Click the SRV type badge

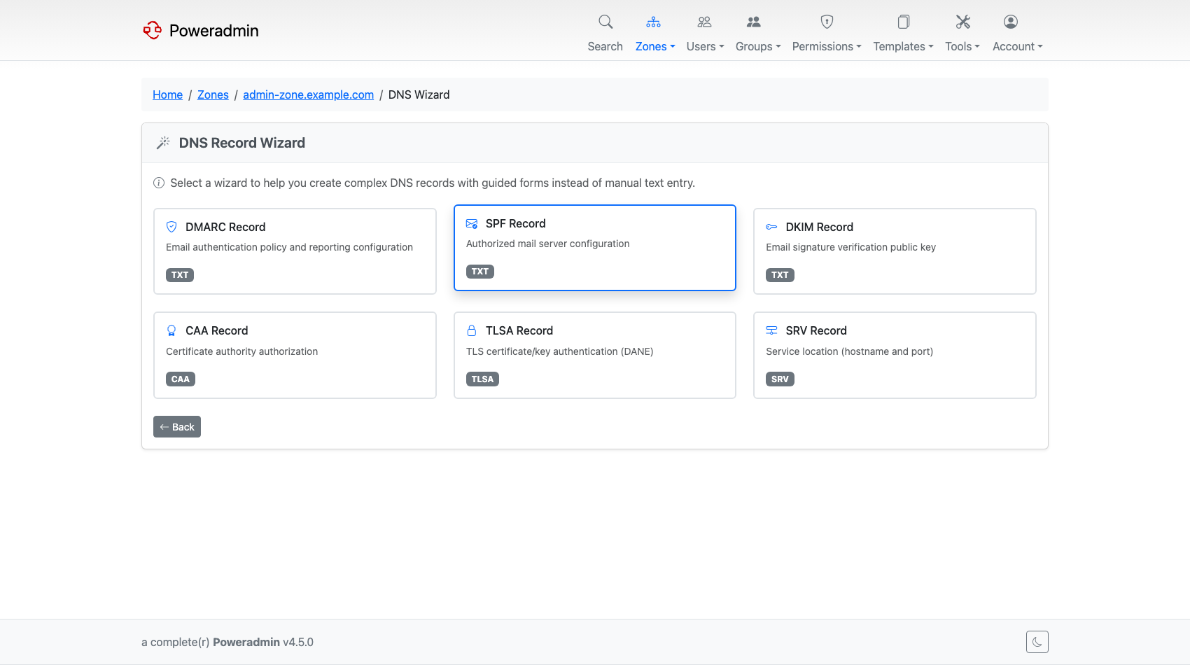(x=780, y=379)
